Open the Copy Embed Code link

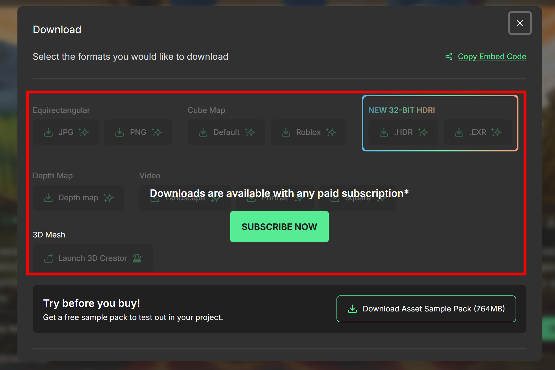(492, 57)
